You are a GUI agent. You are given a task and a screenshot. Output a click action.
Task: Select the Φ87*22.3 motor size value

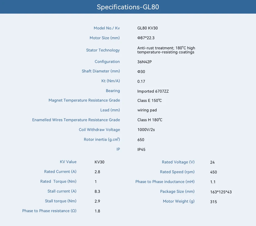[x=146, y=38]
